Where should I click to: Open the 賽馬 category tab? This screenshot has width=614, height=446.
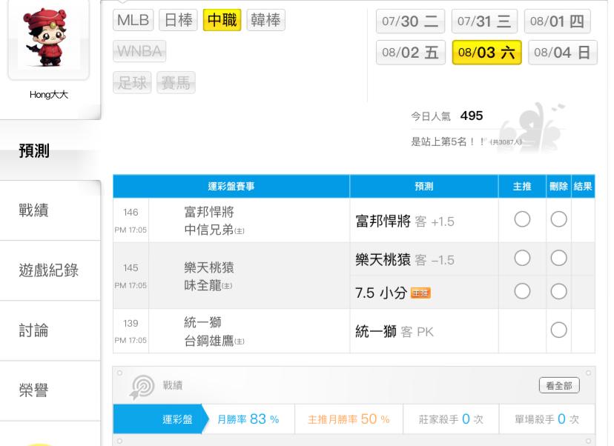pos(176,82)
